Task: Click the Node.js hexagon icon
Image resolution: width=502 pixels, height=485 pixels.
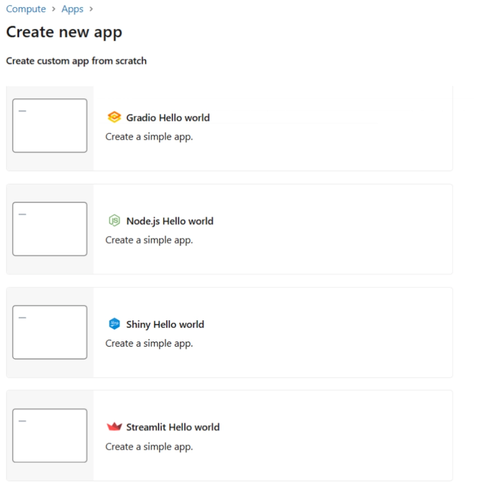Action: tap(115, 220)
